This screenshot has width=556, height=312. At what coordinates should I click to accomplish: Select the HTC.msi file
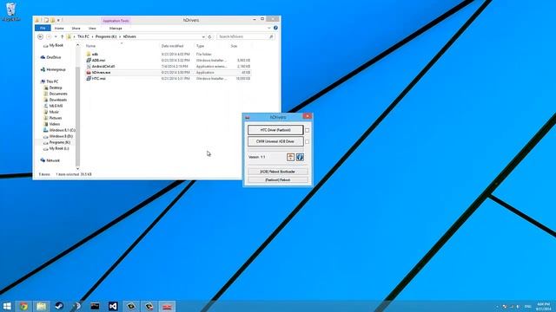click(x=98, y=79)
